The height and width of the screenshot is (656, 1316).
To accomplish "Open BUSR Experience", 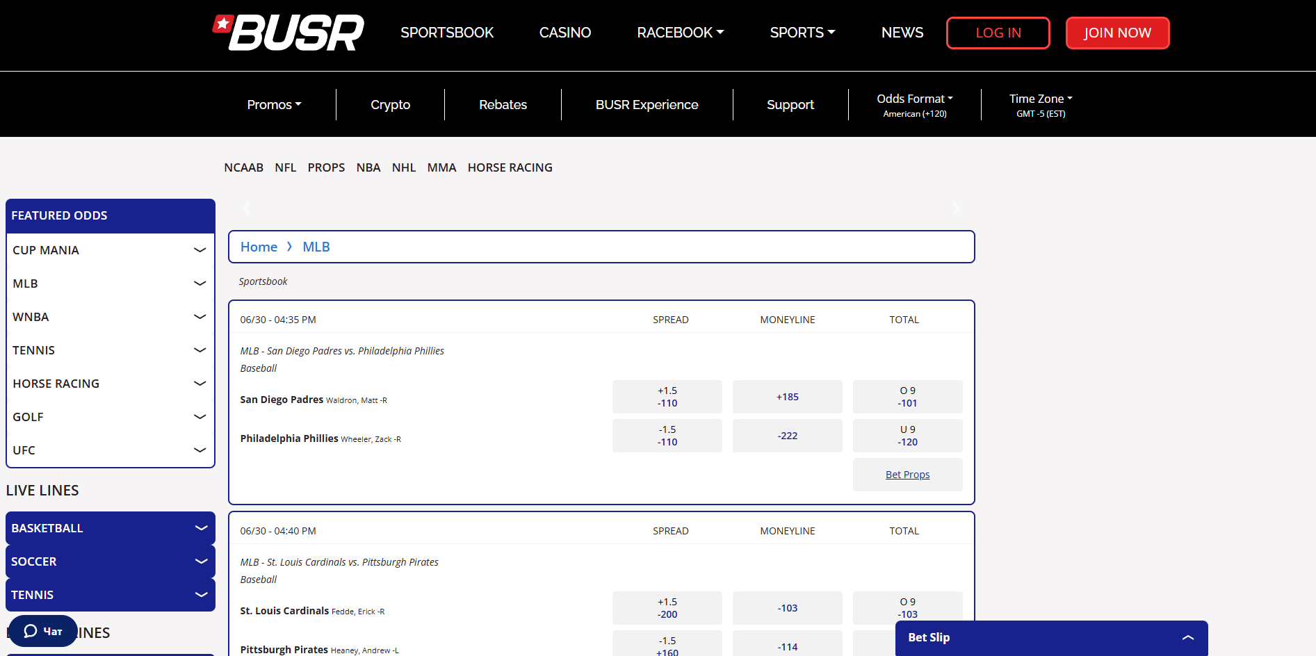I will tap(647, 104).
